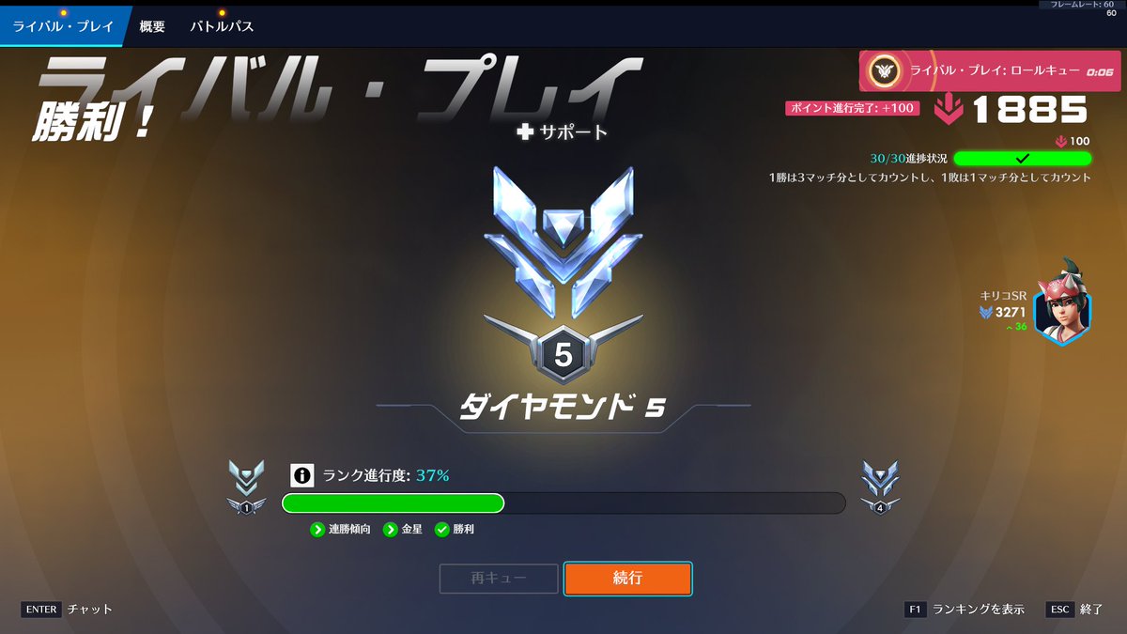
Task: Click the small 100 points reward label
Action: pos(1073,141)
